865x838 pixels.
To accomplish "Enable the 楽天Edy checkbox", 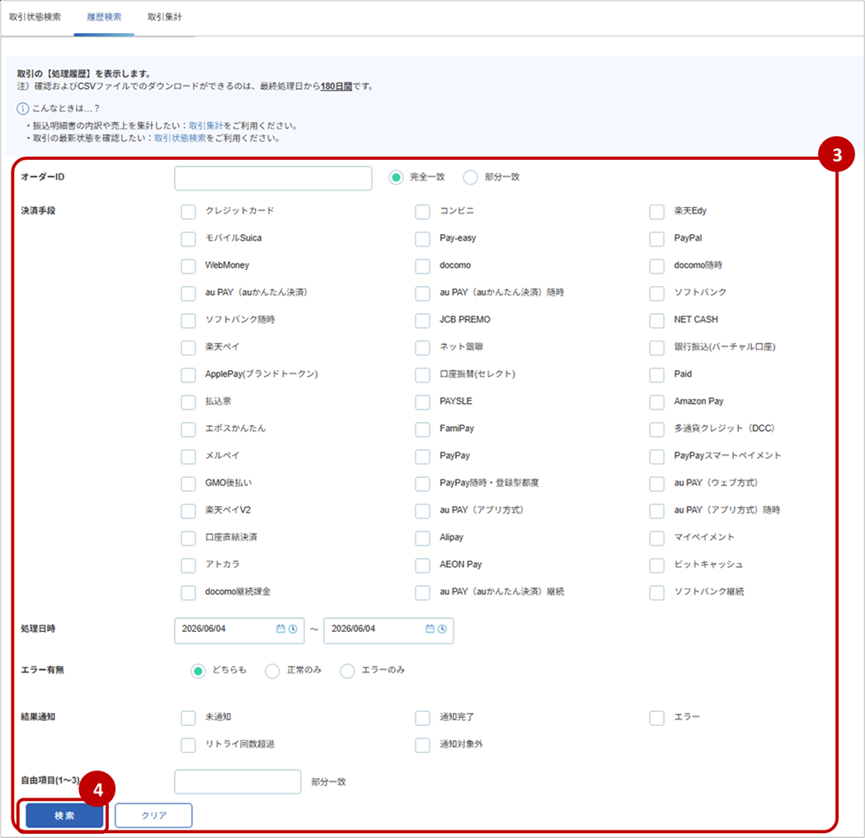I will pos(656,212).
